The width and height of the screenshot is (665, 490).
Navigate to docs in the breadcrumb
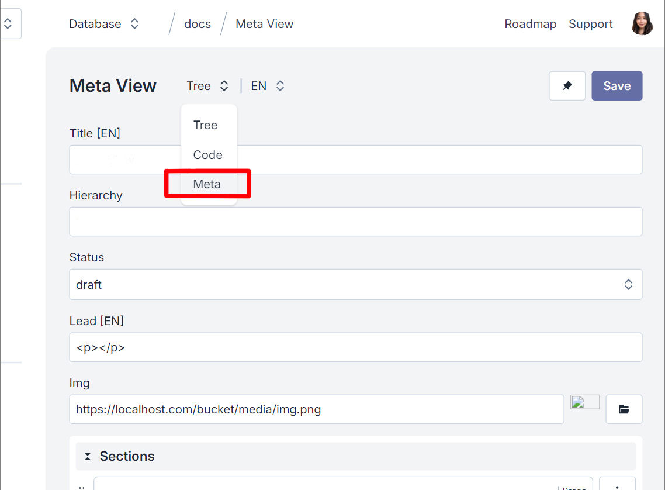[x=197, y=24]
